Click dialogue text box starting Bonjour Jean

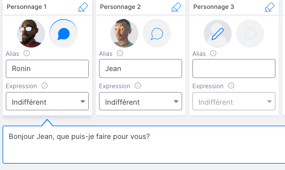(144, 145)
